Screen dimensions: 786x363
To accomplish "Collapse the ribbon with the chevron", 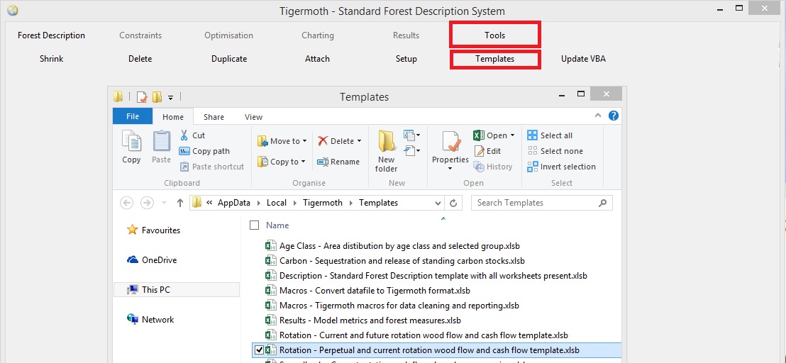I will (x=597, y=116).
